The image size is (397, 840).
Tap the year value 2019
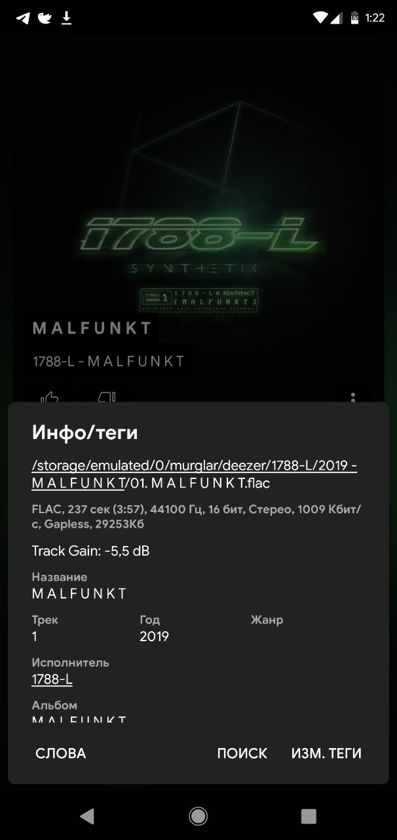point(154,637)
